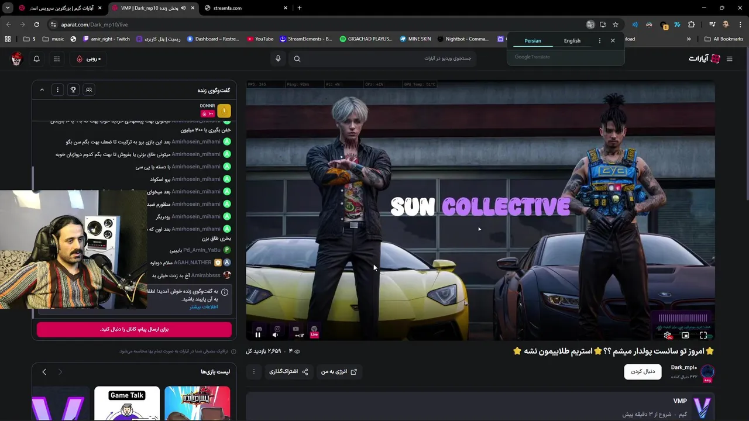749x421 pixels.
Task: Click follow-to-chat pink button
Action: click(134, 329)
